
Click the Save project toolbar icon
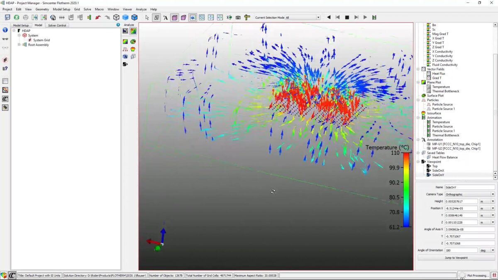tap(7, 17)
